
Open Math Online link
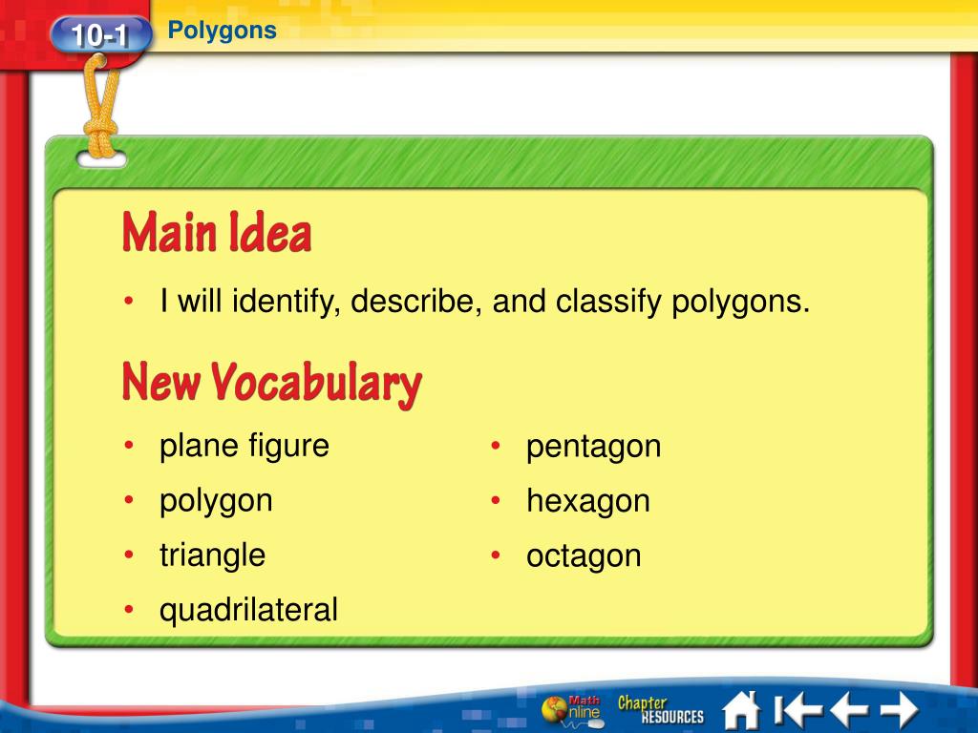click(571, 711)
